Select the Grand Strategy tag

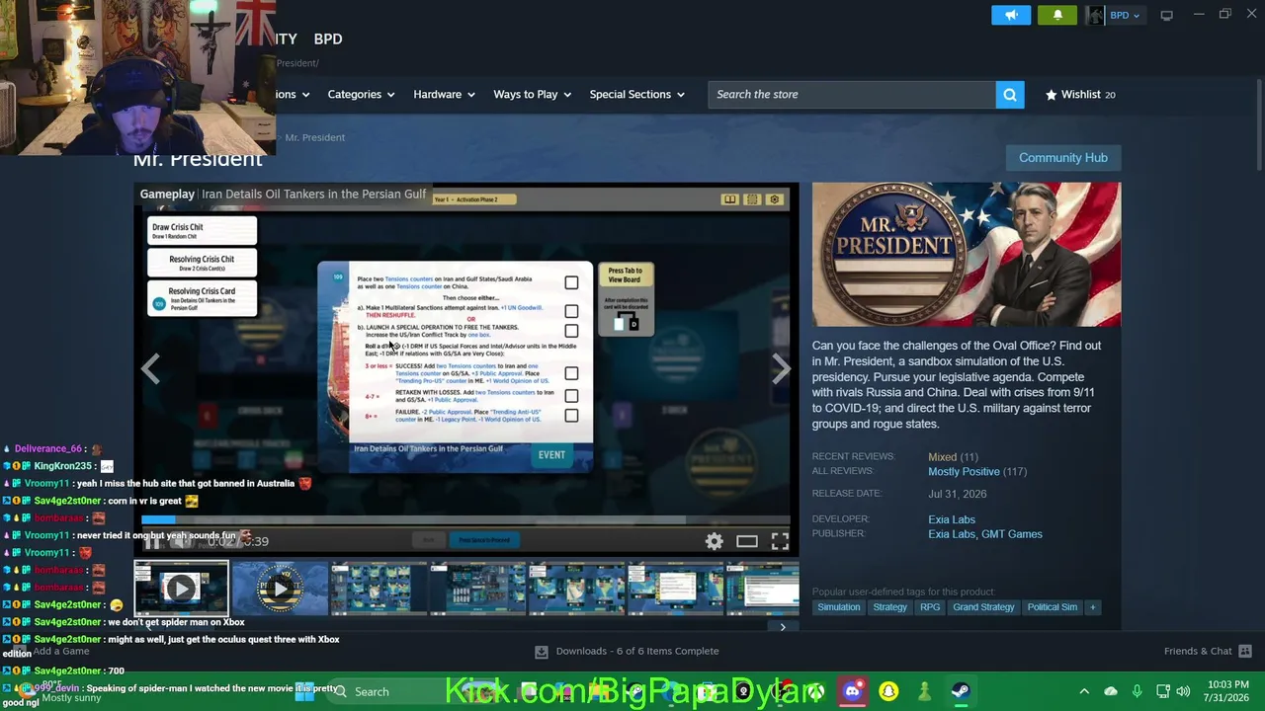point(983,607)
